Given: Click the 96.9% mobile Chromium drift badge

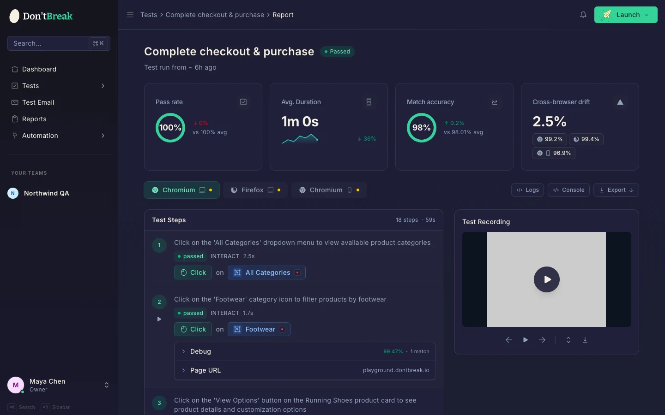Looking at the screenshot, I should click(x=554, y=153).
